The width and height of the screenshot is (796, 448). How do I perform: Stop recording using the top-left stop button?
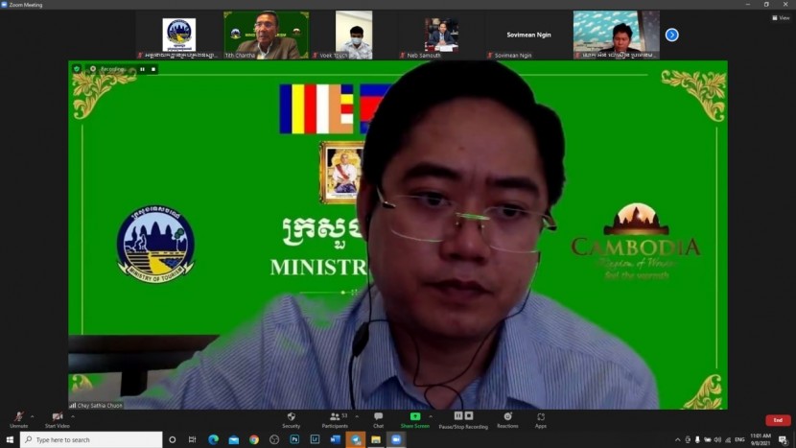tap(153, 69)
